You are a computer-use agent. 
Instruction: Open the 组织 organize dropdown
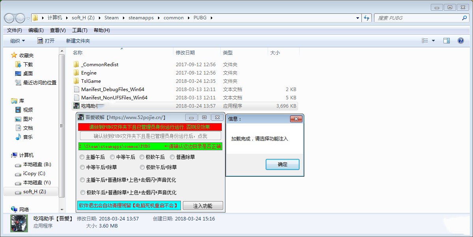coord(17,41)
